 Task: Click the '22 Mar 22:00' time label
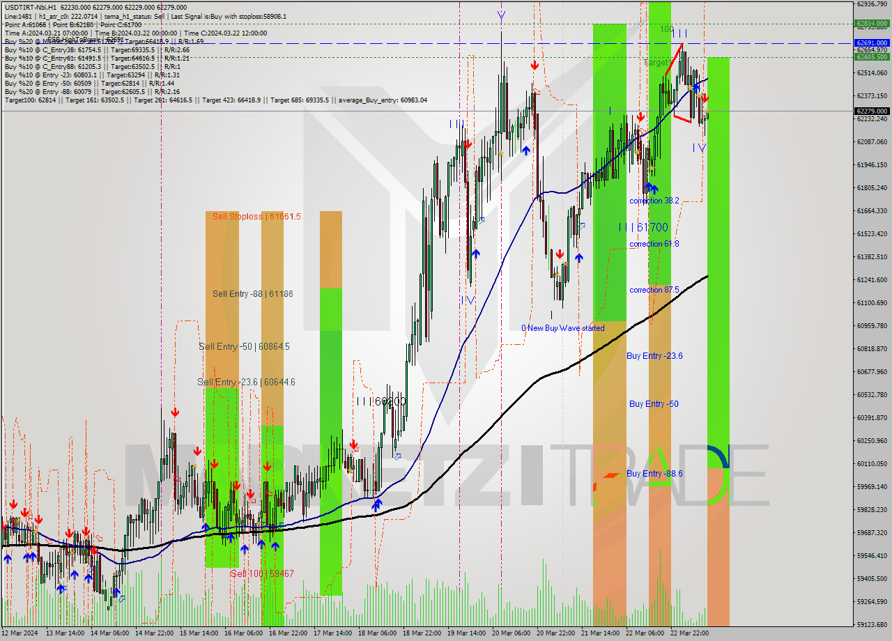pyautogui.click(x=689, y=633)
